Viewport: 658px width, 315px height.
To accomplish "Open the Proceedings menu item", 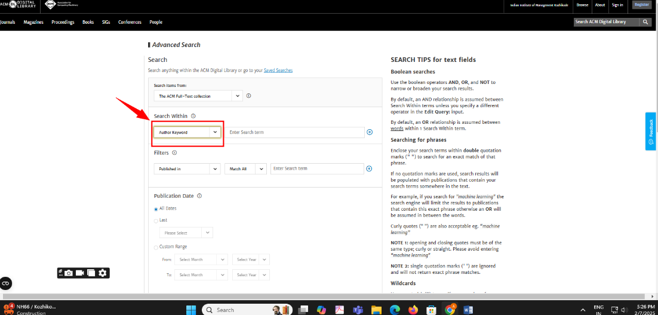I will (63, 22).
